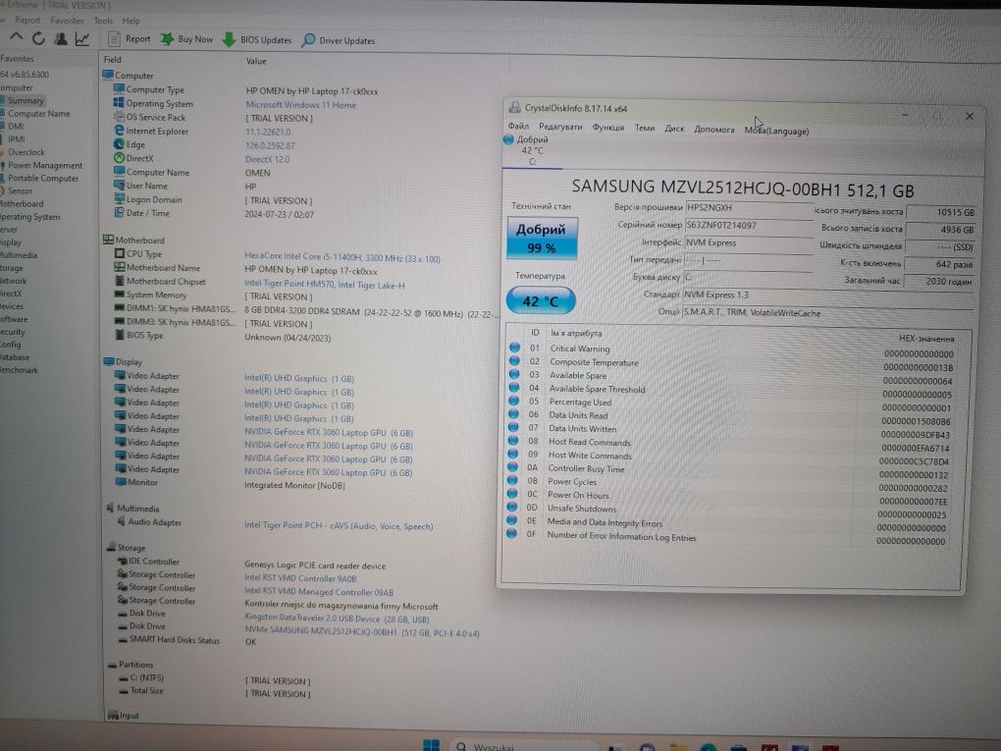
Task: Click the Microsoft Windows 11 Home link
Action: (300, 105)
